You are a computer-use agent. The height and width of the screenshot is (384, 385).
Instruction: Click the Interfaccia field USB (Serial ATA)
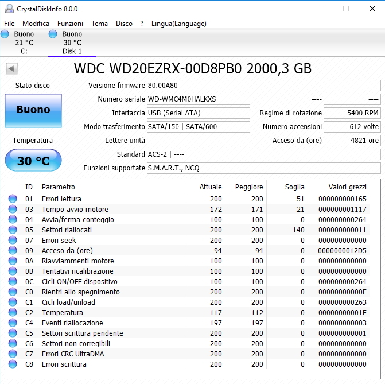click(199, 113)
